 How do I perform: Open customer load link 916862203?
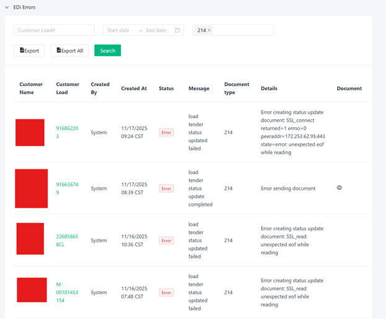pyautogui.click(x=67, y=132)
